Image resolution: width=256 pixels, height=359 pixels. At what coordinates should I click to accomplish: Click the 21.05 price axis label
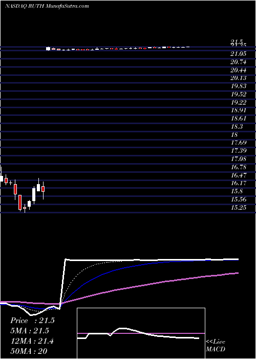[x=239, y=54]
